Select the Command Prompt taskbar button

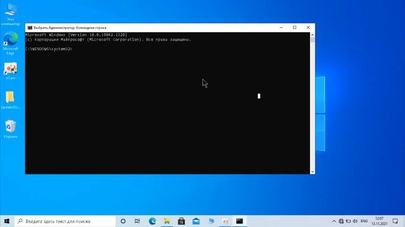point(239,221)
